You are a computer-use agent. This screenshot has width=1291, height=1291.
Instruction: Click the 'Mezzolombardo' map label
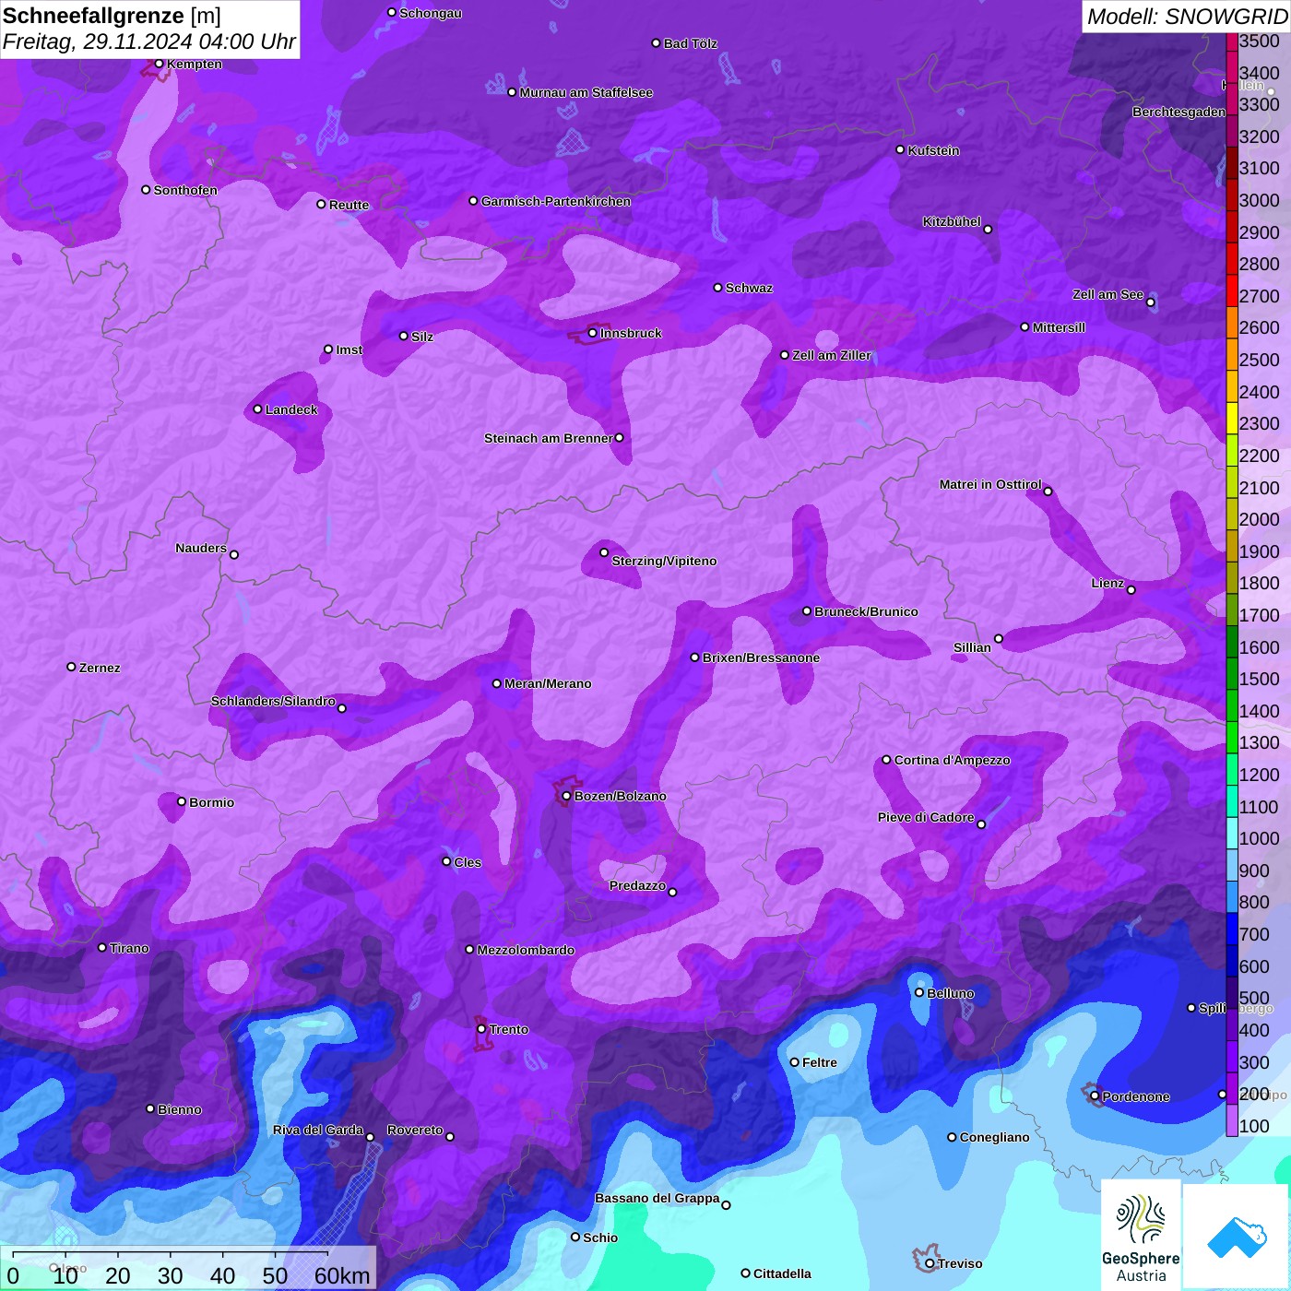click(526, 950)
